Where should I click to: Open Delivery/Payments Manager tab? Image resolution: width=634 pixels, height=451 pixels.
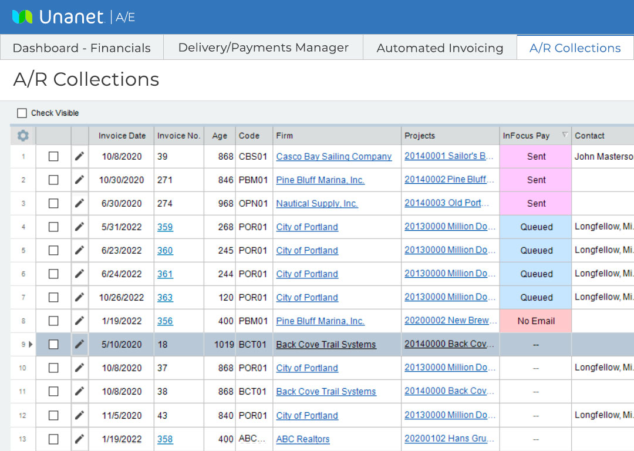click(263, 48)
